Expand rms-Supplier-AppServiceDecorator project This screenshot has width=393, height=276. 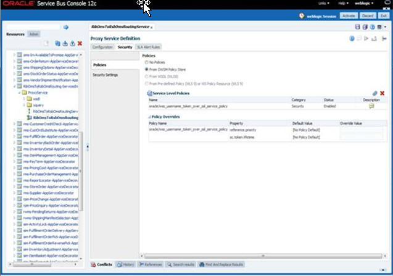tap(14, 193)
